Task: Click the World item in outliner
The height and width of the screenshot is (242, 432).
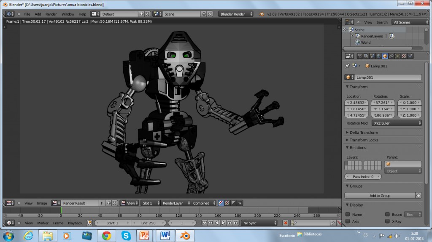Action: tap(365, 43)
